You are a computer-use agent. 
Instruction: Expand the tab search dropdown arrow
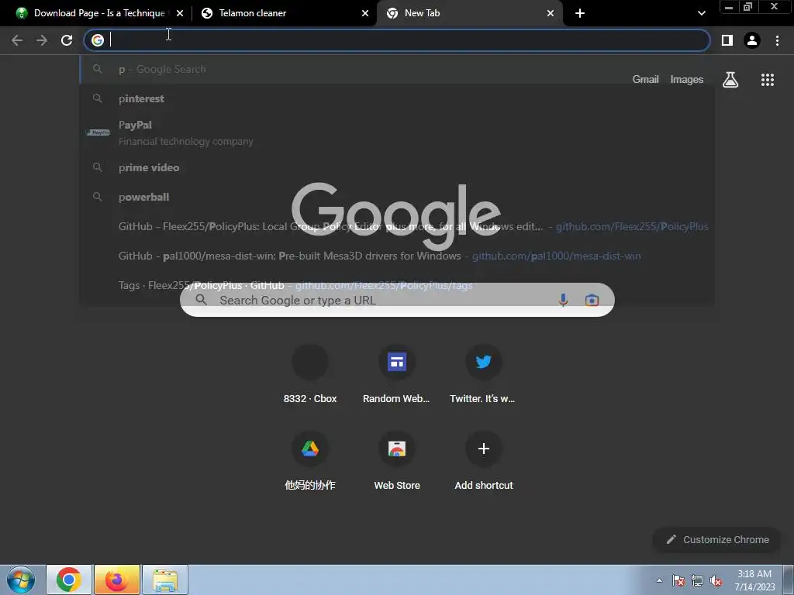click(701, 13)
